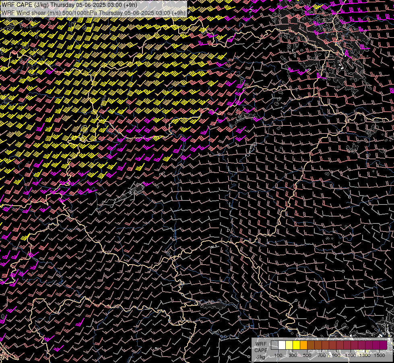The image size is (394, 363).
Task: Click the WRF CAPE title line
Action: click(69, 5)
